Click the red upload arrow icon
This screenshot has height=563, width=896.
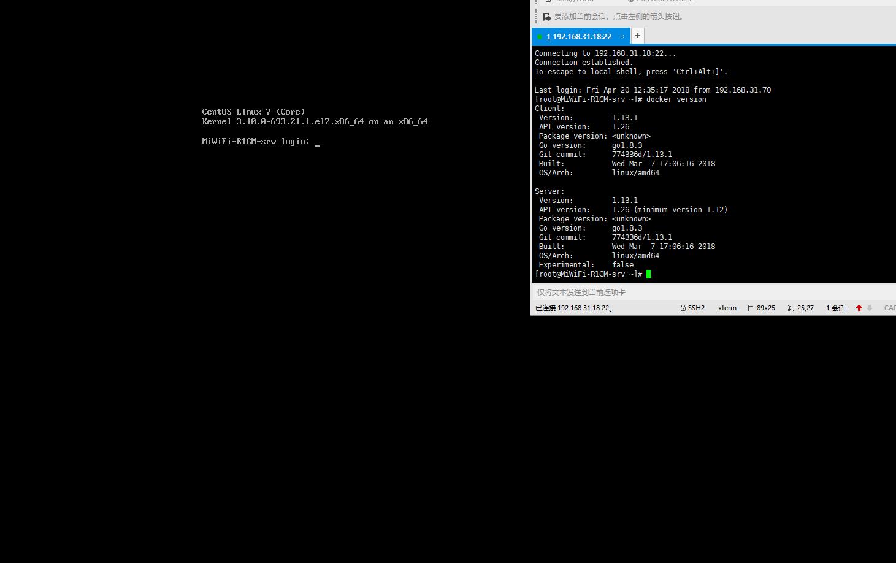click(859, 308)
